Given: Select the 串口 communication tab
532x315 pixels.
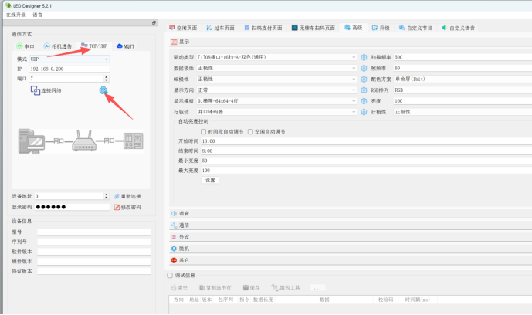Looking at the screenshot, I should pos(25,46).
